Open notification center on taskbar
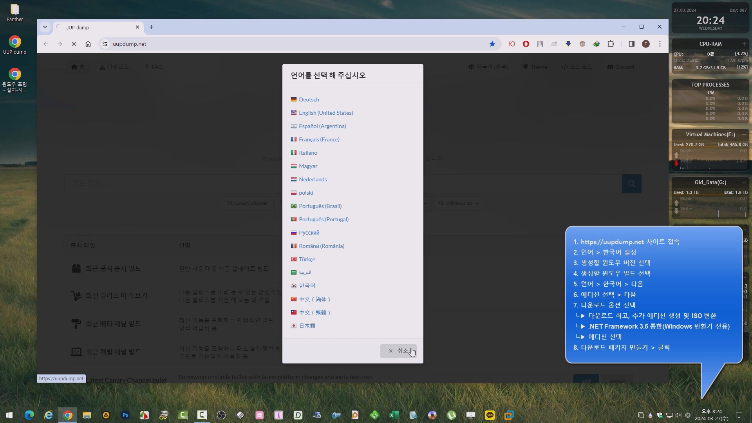Image resolution: width=752 pixels, height=423 pixels. (739, 415)
